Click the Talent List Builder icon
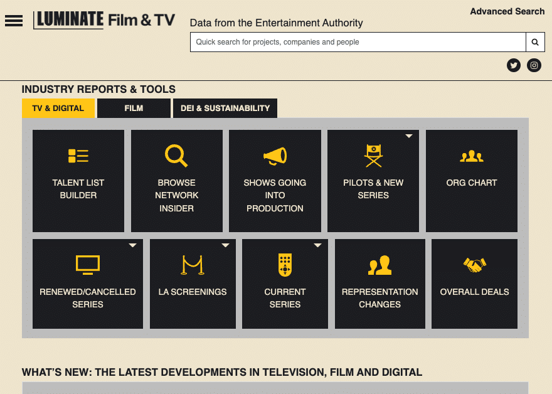 click(x=78, y=156)
